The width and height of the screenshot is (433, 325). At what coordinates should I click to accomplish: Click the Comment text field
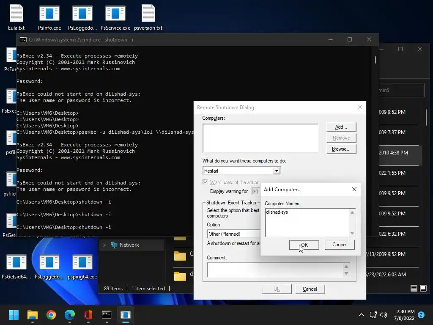pos(275,270)
